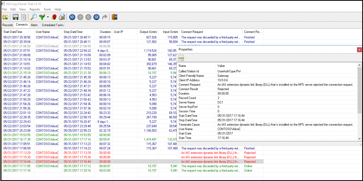Image resolution: width=363 pixels, height=181 pixels.
Task: Start a search with the magnifier icon
Action: pos(33,17)
